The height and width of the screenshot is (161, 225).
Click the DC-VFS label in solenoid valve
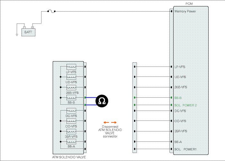71,116
